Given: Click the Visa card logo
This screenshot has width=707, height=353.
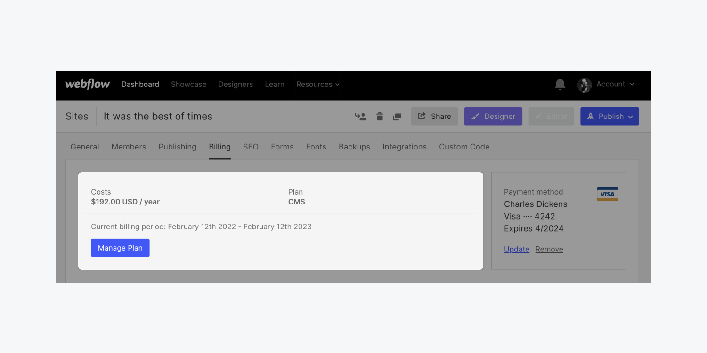Looking at the screenshot, I should point(607,194).
